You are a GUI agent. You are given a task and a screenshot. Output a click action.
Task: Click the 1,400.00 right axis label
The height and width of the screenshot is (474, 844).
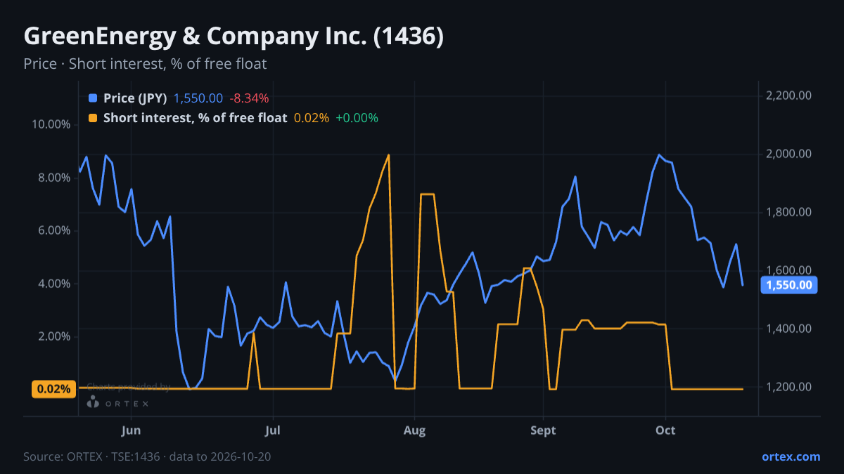(788, 329)
